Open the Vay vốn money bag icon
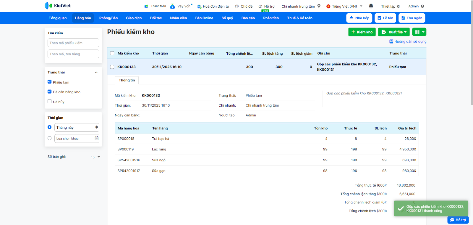This screenshot has height=225, width=473. pos(172,6)
